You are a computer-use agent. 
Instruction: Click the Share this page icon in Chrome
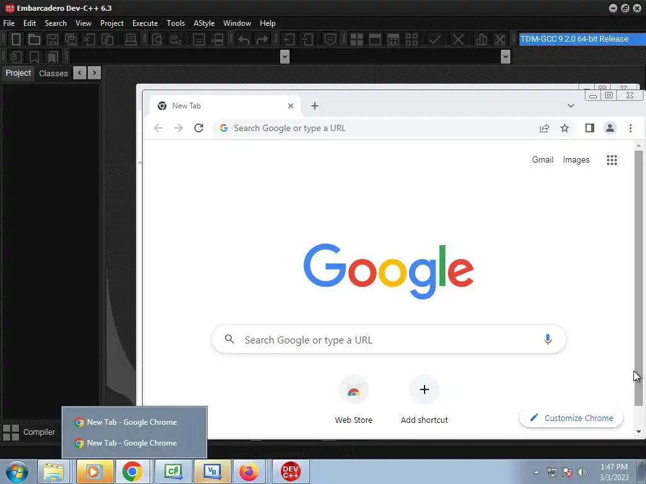tap(544, 128)
